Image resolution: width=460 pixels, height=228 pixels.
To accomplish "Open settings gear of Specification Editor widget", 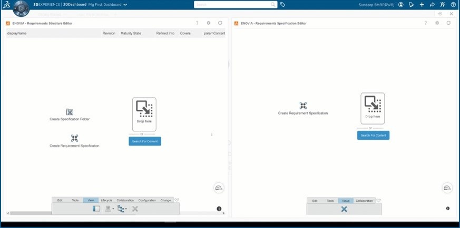I will point(437,23).
